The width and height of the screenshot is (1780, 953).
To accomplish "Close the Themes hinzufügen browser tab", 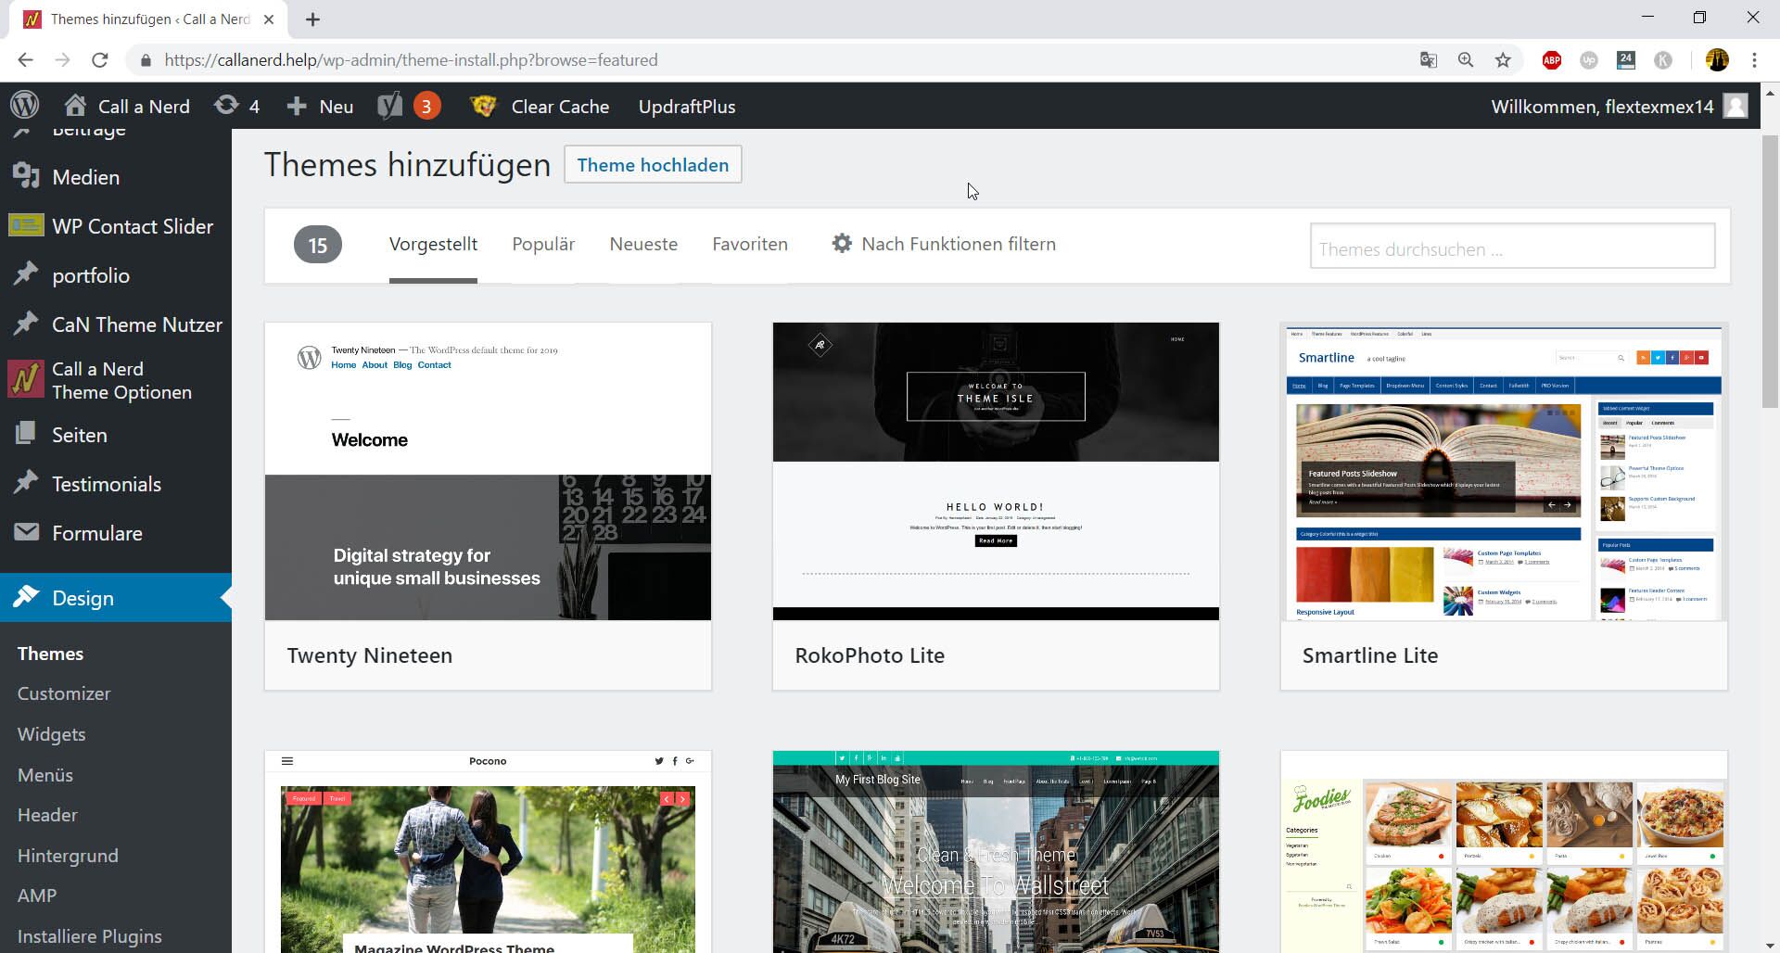I will tap(269, 19).
